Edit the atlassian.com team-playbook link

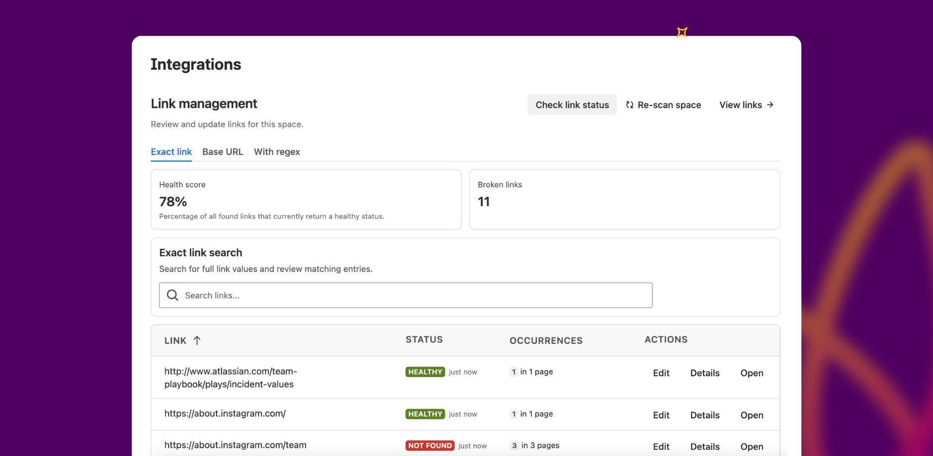pyautogui.click(x=661, y=373)
